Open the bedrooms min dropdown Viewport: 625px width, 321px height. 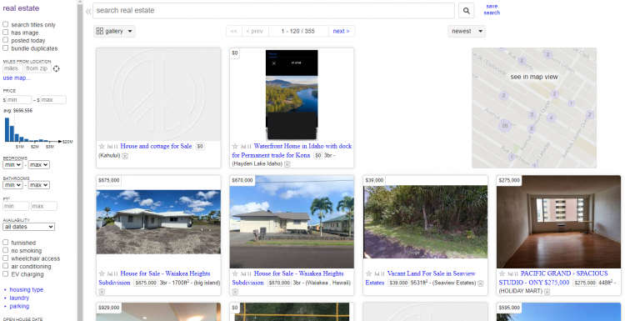[x=12, y=165]
